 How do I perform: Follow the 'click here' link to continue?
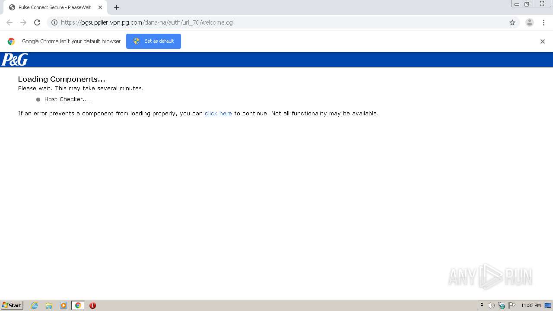[x=218, y=113]
